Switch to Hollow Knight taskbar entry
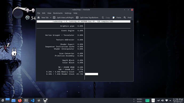This screenshot has height=103, width=184. [45, 100]
